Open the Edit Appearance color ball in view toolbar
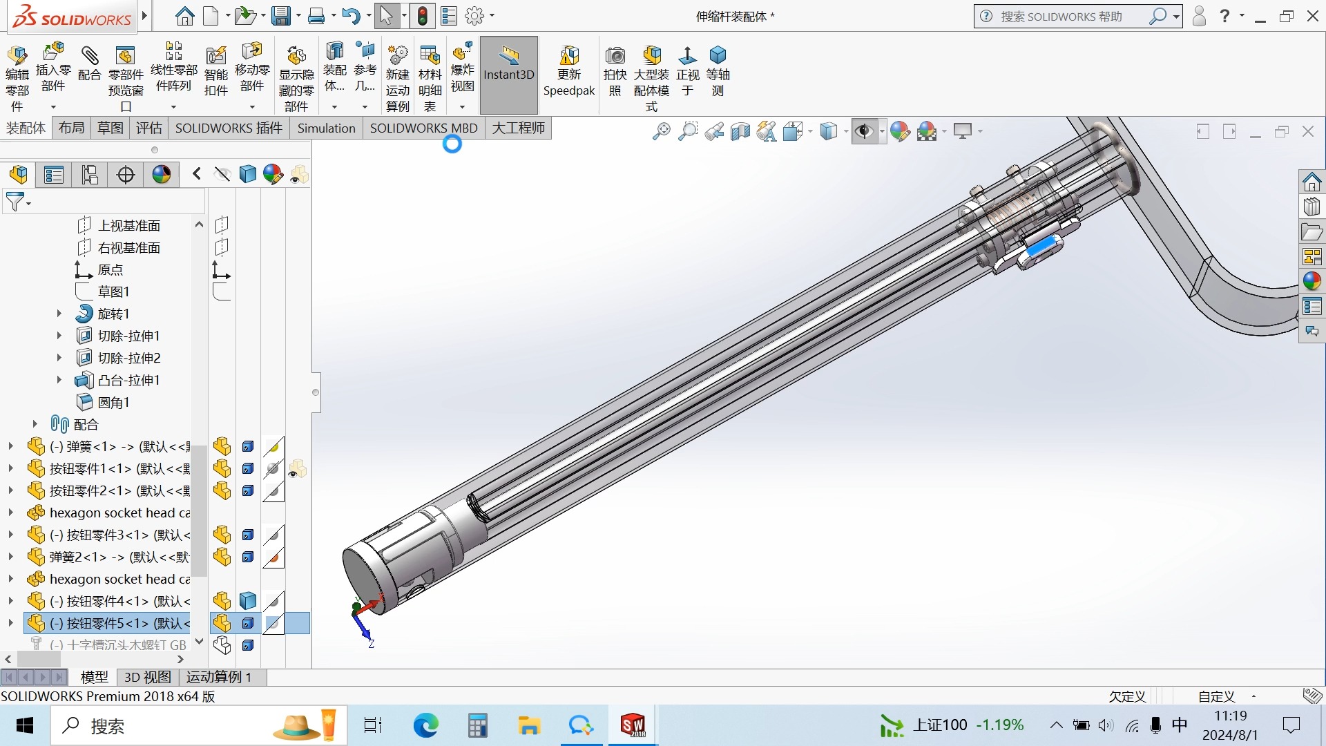This screenshot has height=746, width=1326. point(900,131)
